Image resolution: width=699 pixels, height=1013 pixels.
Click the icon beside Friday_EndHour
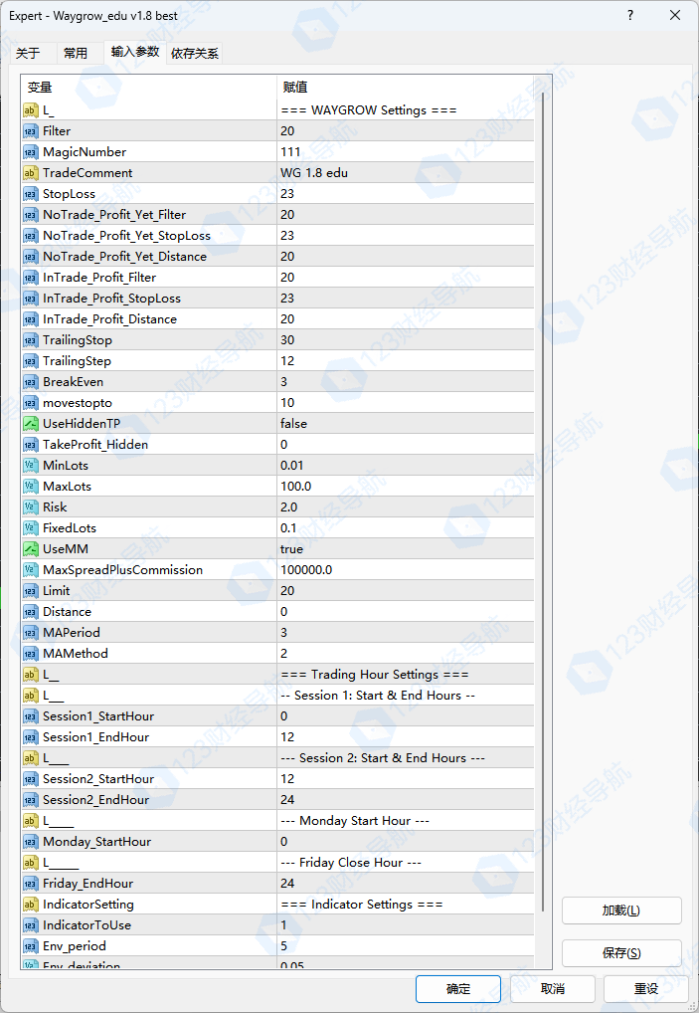(31, 884)
